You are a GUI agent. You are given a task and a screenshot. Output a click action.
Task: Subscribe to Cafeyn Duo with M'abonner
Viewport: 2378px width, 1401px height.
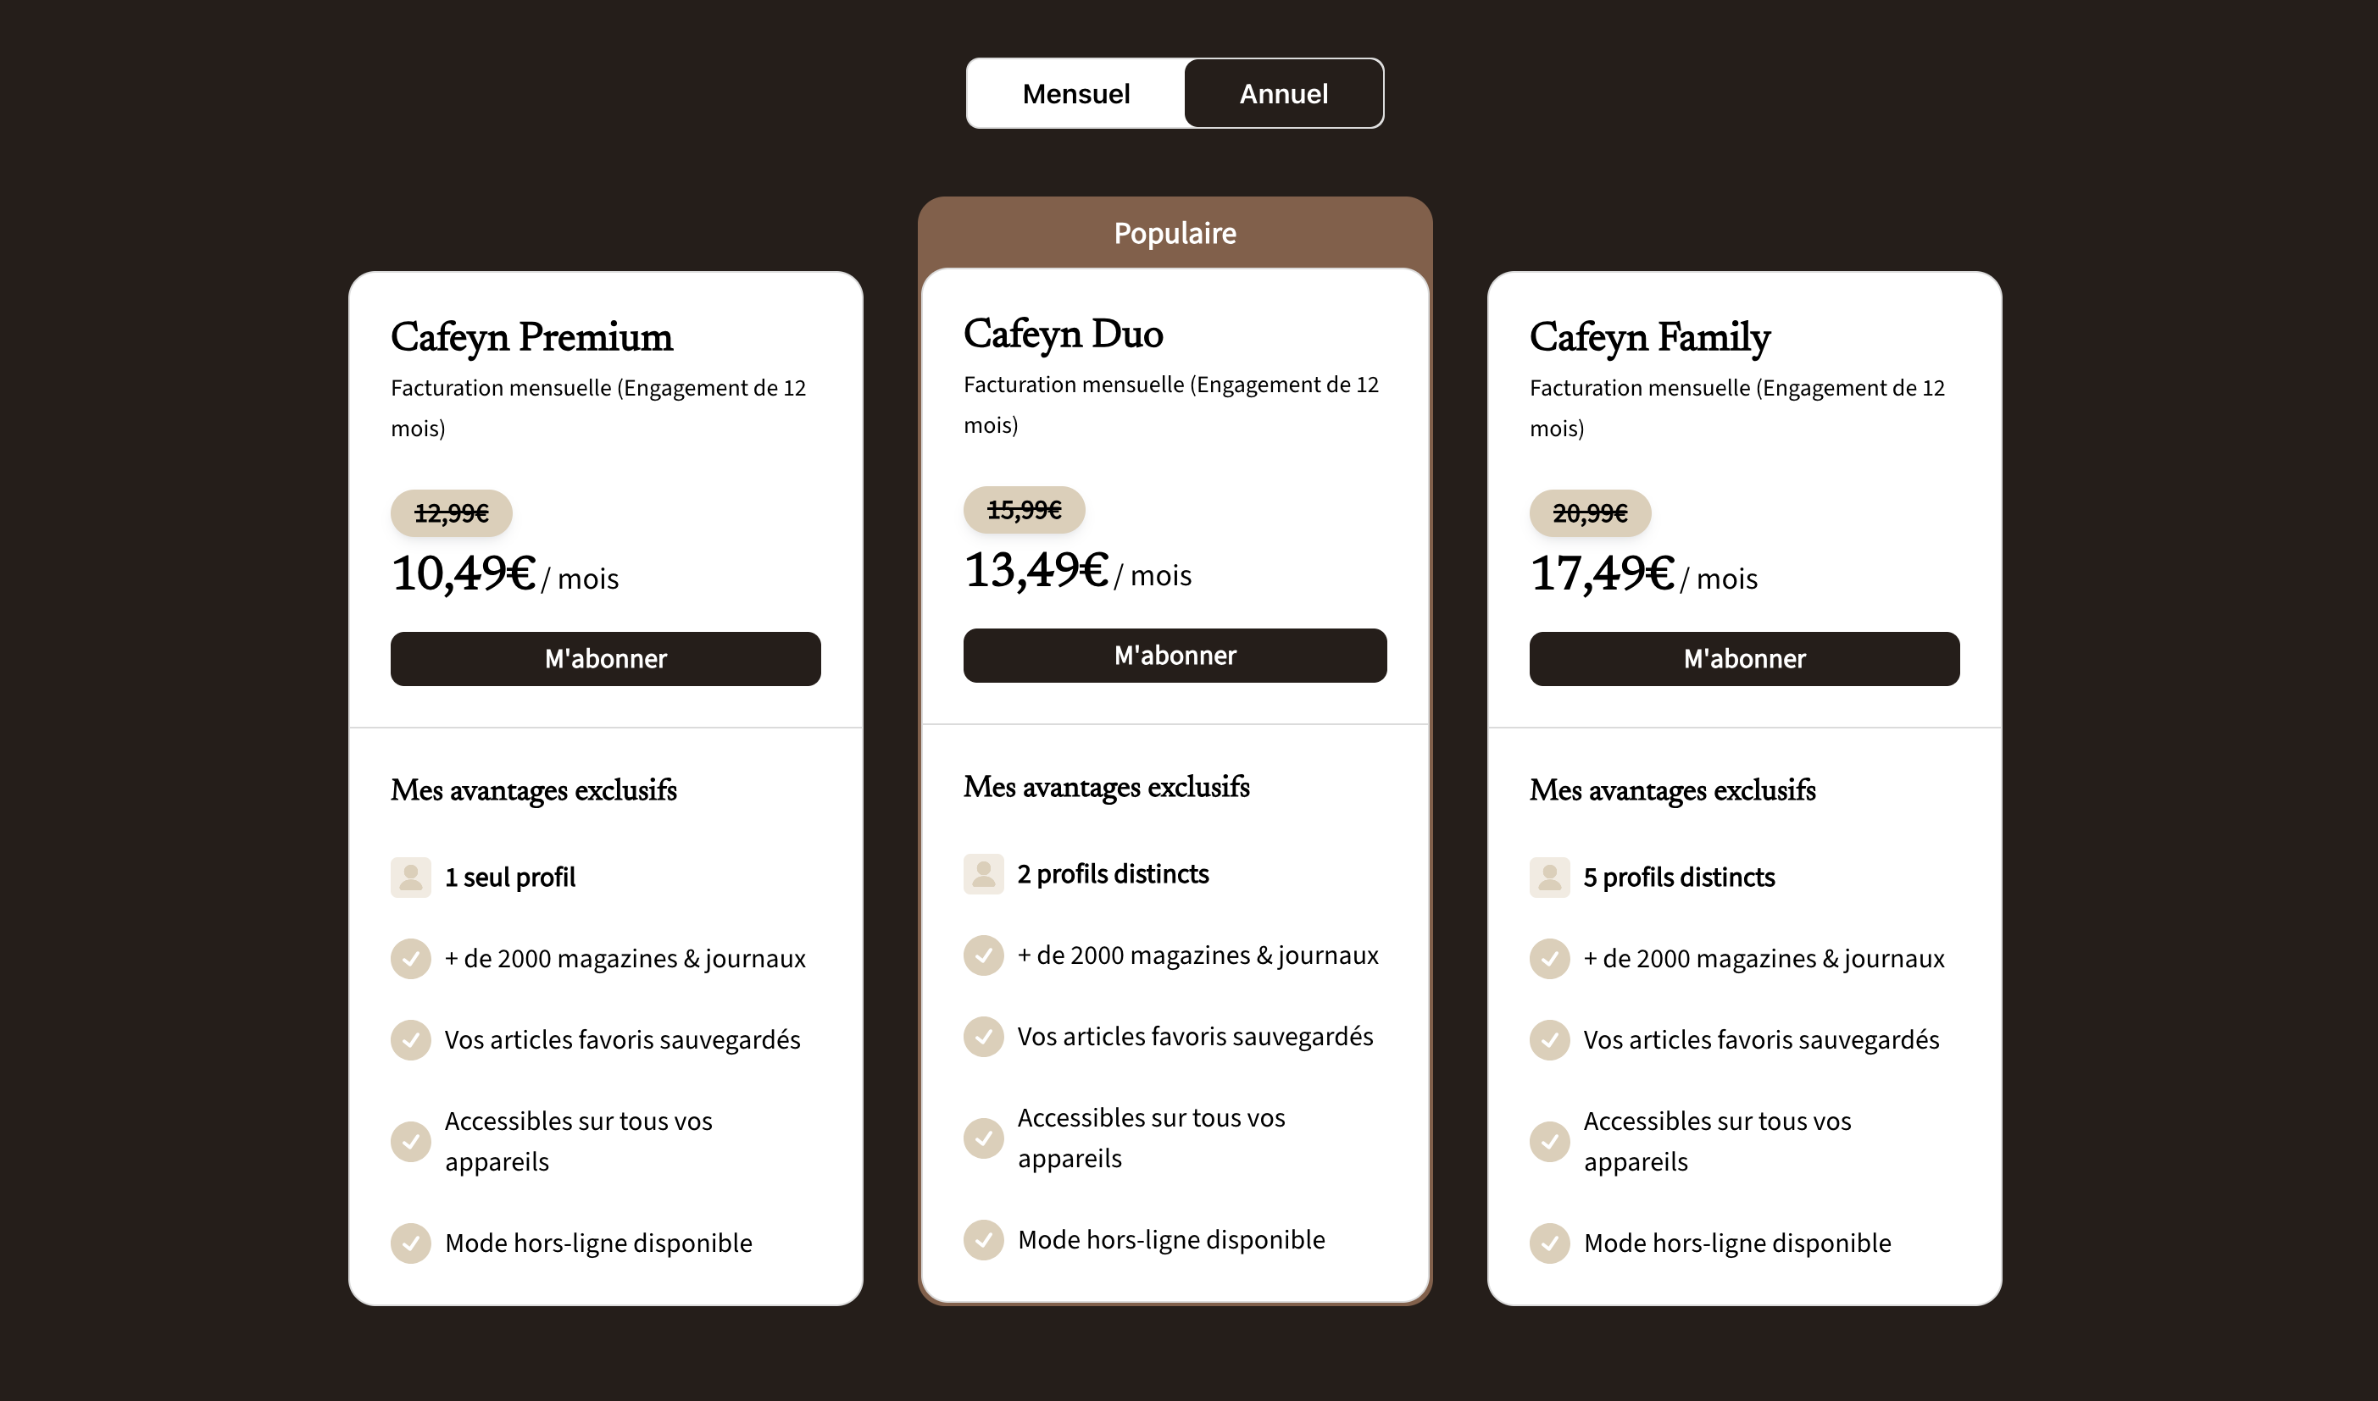click(x=1175, y=656)
